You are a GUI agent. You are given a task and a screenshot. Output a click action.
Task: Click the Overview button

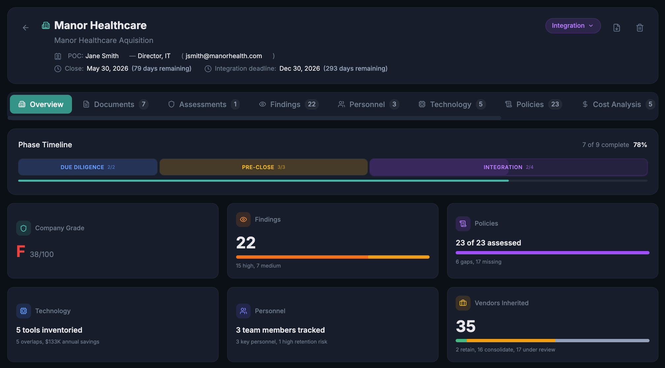click(41, 104)
